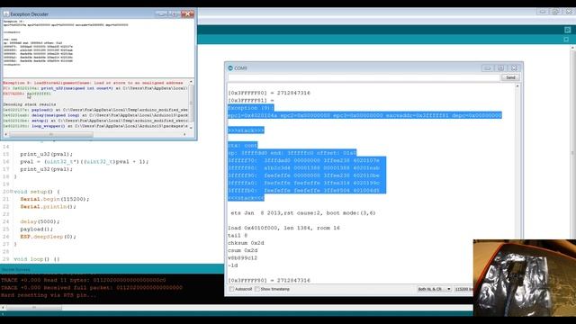576x324 pixels.
Task: Click 'void loop() {}' code line
Action: [x=36, y=259]
